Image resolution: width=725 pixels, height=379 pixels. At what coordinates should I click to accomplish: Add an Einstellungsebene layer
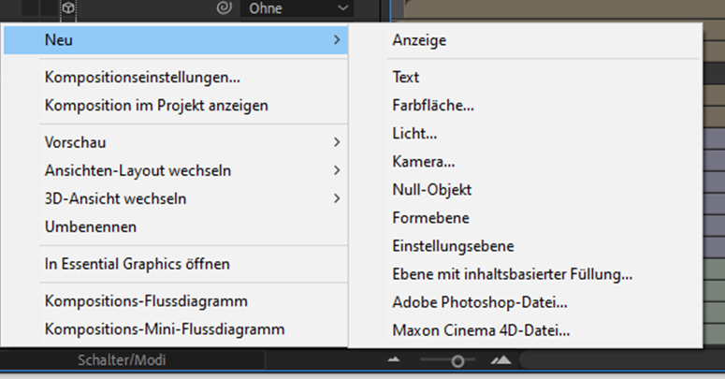coord(453,246)
